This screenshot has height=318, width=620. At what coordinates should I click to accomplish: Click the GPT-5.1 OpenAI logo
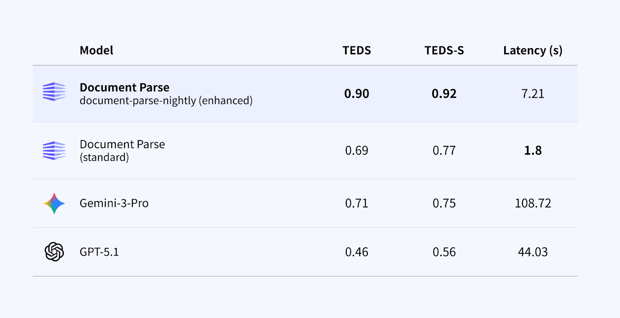[54, 252]
